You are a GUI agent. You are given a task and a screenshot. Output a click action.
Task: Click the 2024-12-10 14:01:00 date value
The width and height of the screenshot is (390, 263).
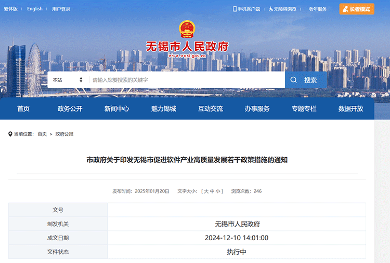pos(237,238)
